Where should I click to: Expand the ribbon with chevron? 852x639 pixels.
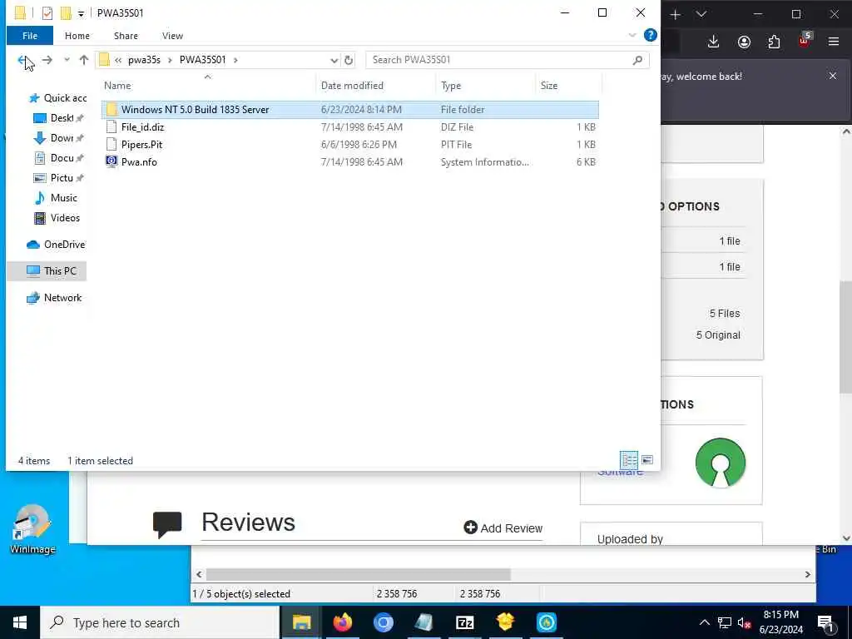click(632, 35)
